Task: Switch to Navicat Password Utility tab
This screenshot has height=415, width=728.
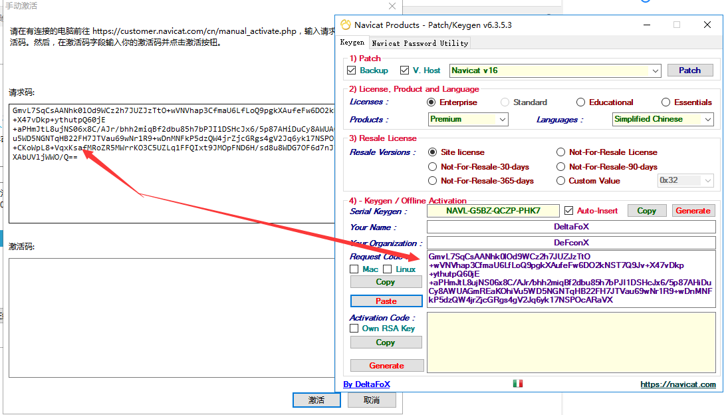Action: point(420,43)
